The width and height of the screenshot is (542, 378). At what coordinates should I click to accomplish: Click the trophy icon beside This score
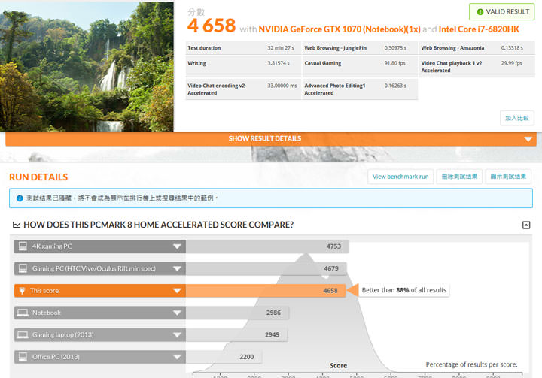[x=22, y=290]
